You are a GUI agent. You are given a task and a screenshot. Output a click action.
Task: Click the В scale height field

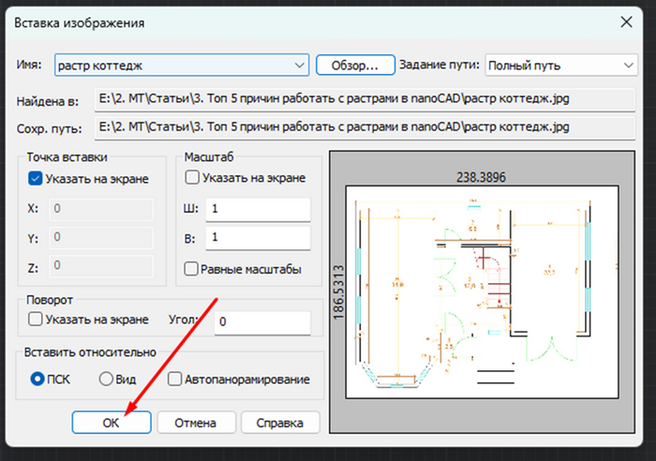tap(256, 238)
